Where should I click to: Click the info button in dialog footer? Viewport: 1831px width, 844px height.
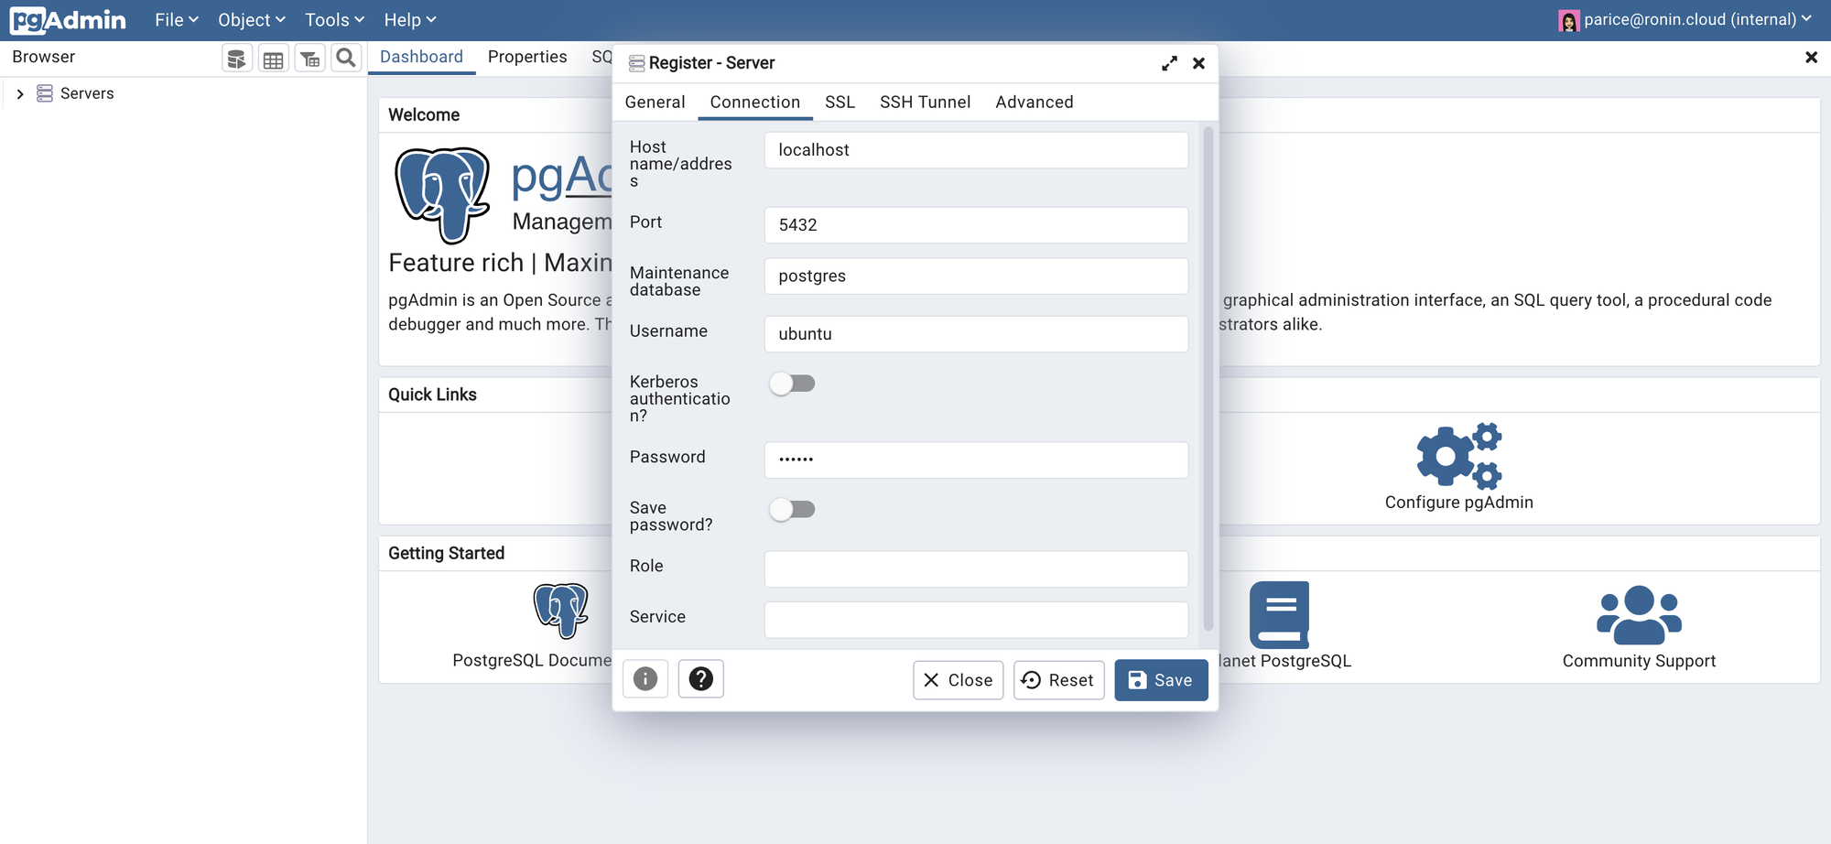(645, 679)
